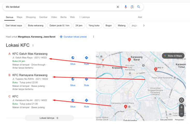Choose the '24 jam' filter chip
Screen dimensions: 190x124
coord(79,26)
